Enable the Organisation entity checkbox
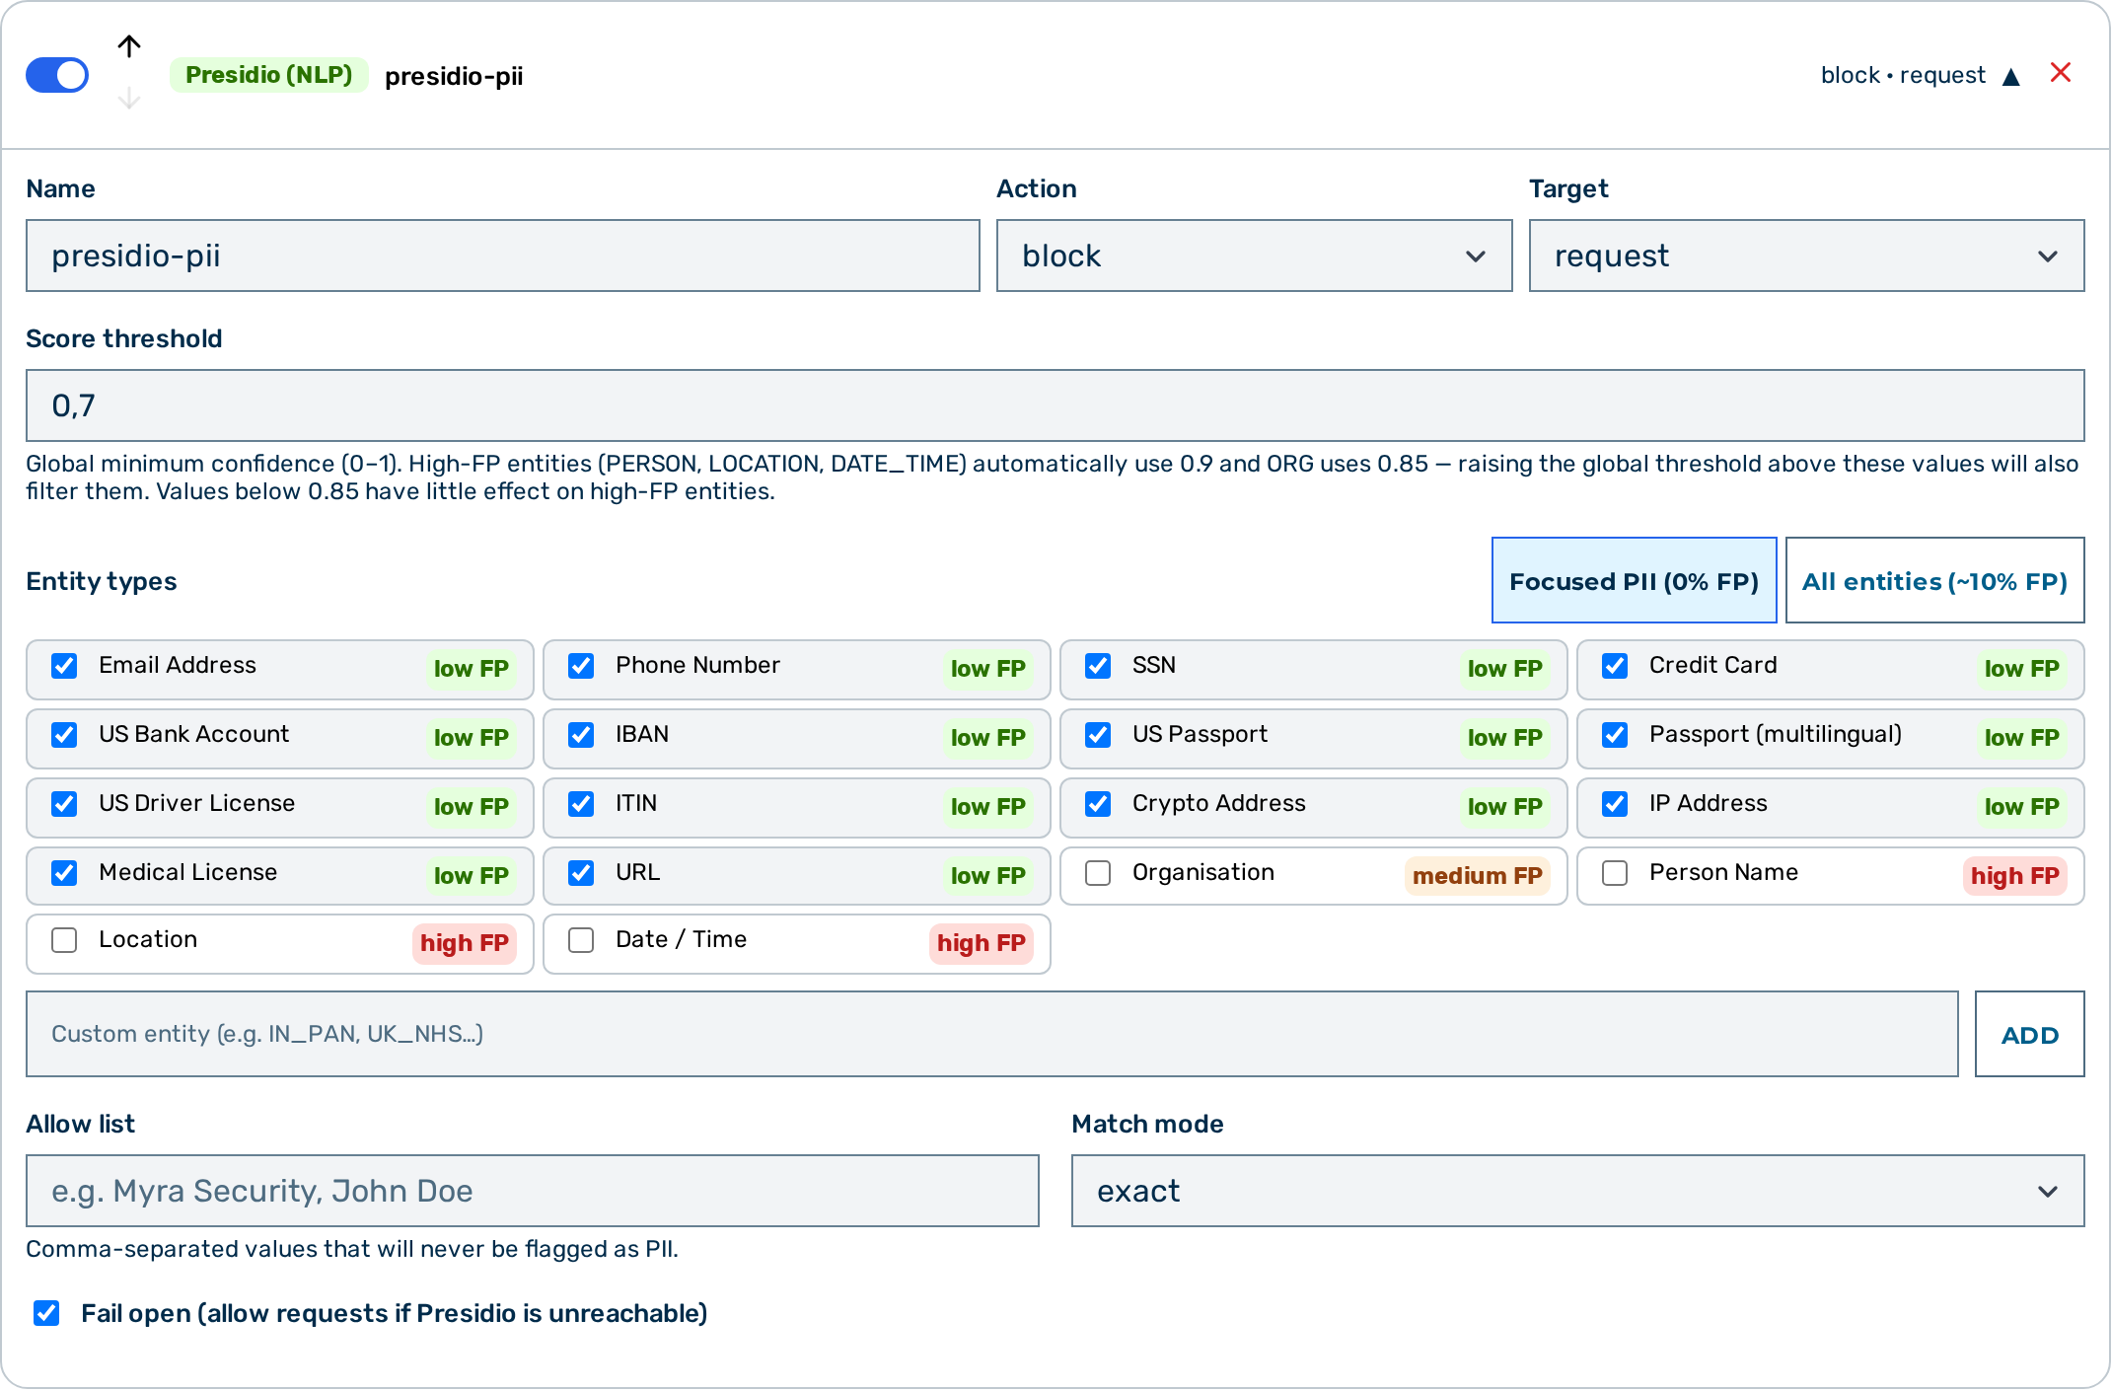The height and width of the screenshot is (1391, 2111). (x=1098, y=873)
